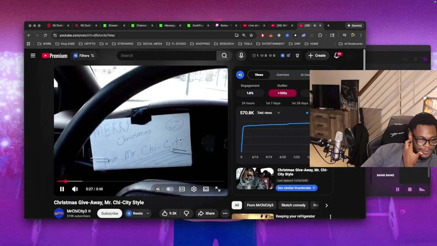The width and height of the screenshot is (437, 246).
Task: Like the video (9.3K)
Action: point(169,213)
